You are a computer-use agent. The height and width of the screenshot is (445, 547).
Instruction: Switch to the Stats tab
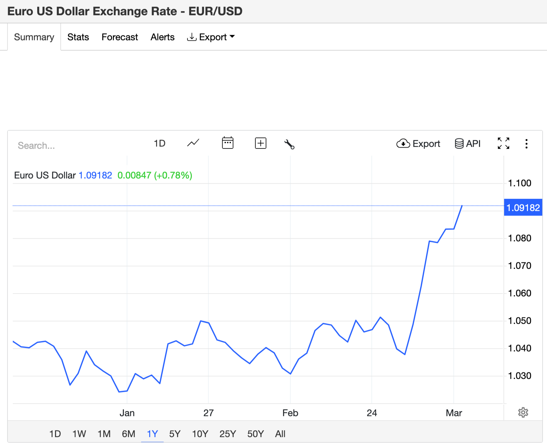[78, 37]
